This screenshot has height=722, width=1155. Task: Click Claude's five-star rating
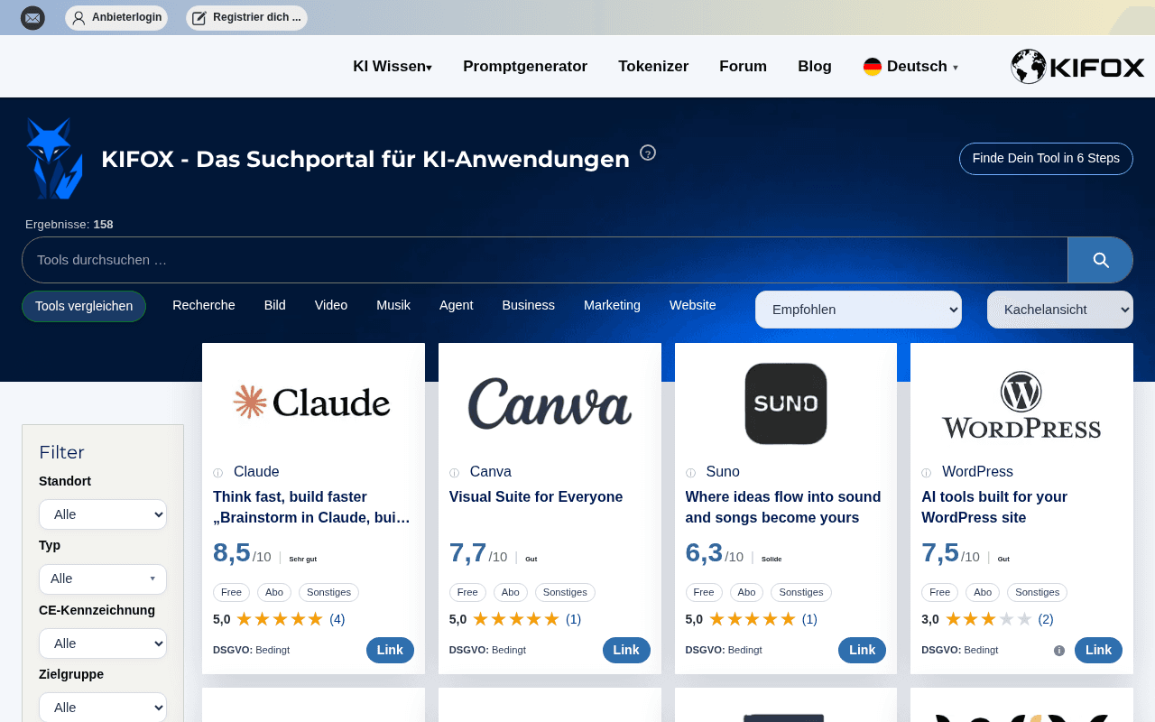coord(280,619)
